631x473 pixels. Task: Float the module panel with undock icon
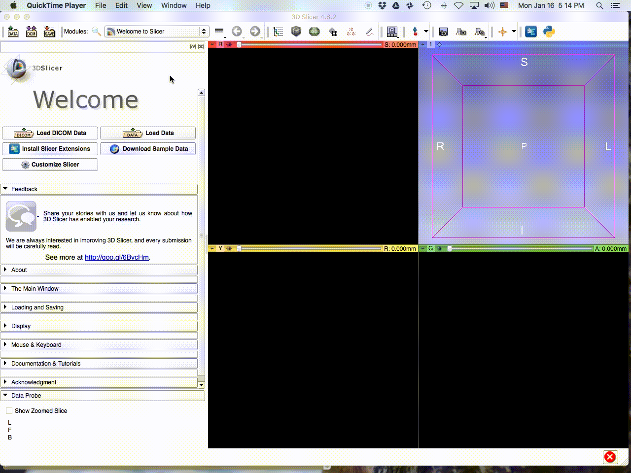pos(193,46)
